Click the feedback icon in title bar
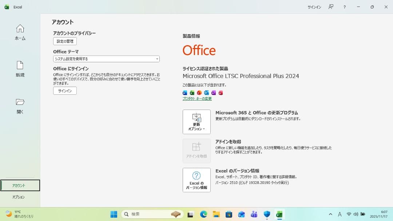Image resolution: width=393 pixels, height=221 pixels. pos(331,7)
